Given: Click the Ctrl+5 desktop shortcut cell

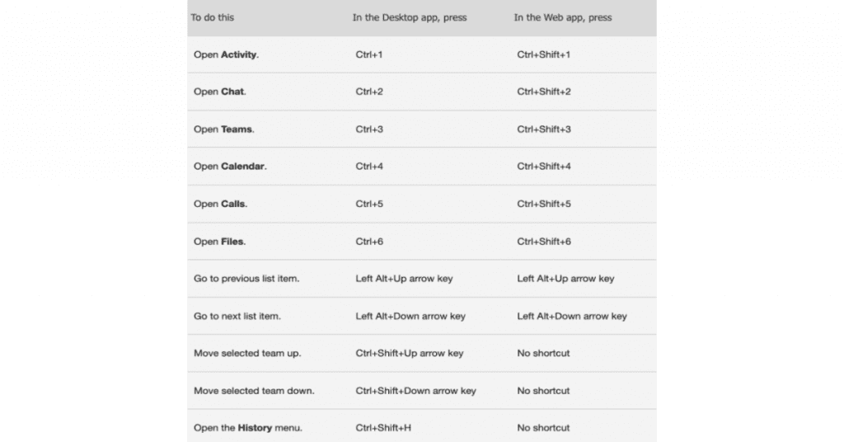Looking at the screenshot, I should point(369,204).
